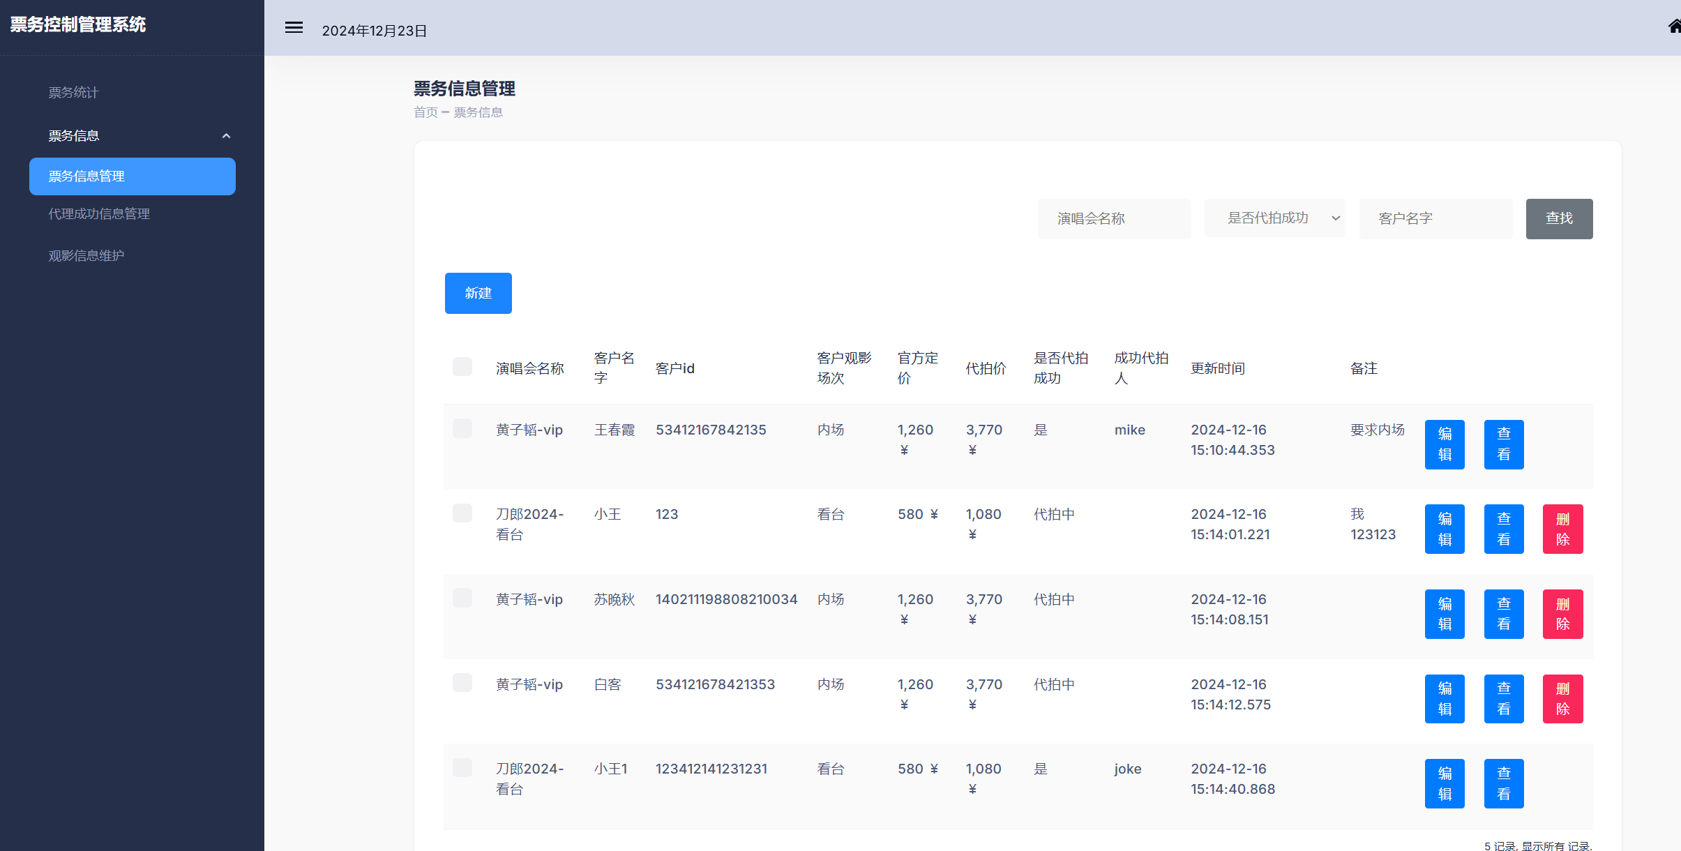Click the 客户id column header
Viewport: 1681px width, 851px height.
(x=675, y=368)
